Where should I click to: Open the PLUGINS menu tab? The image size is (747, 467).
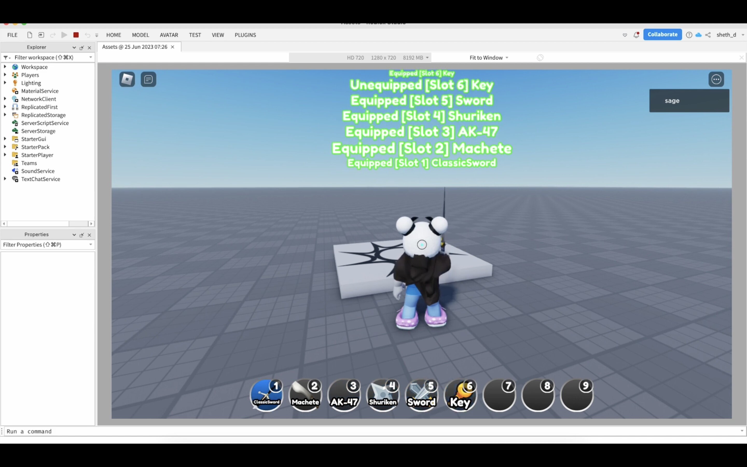tap(245, 35)
